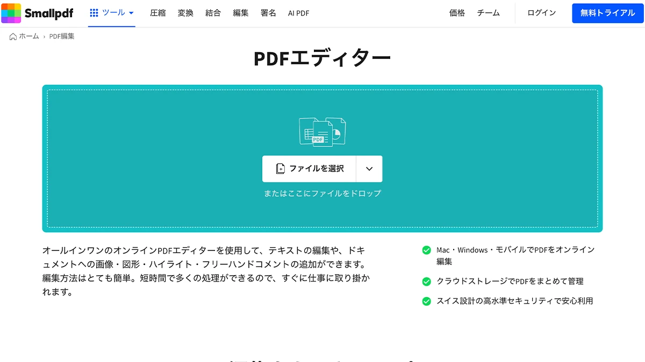
Task: Click the PDFエディター heading
Action: click(x=322, y=58)
